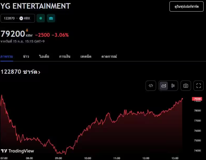Click the YG ENTERTAINMENT title
This screenshot has width=206, height=160.
(36, 6)
